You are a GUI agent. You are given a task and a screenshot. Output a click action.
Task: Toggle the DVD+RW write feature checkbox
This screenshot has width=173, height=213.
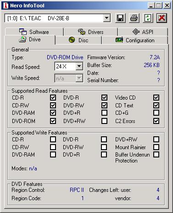(156, 139)
